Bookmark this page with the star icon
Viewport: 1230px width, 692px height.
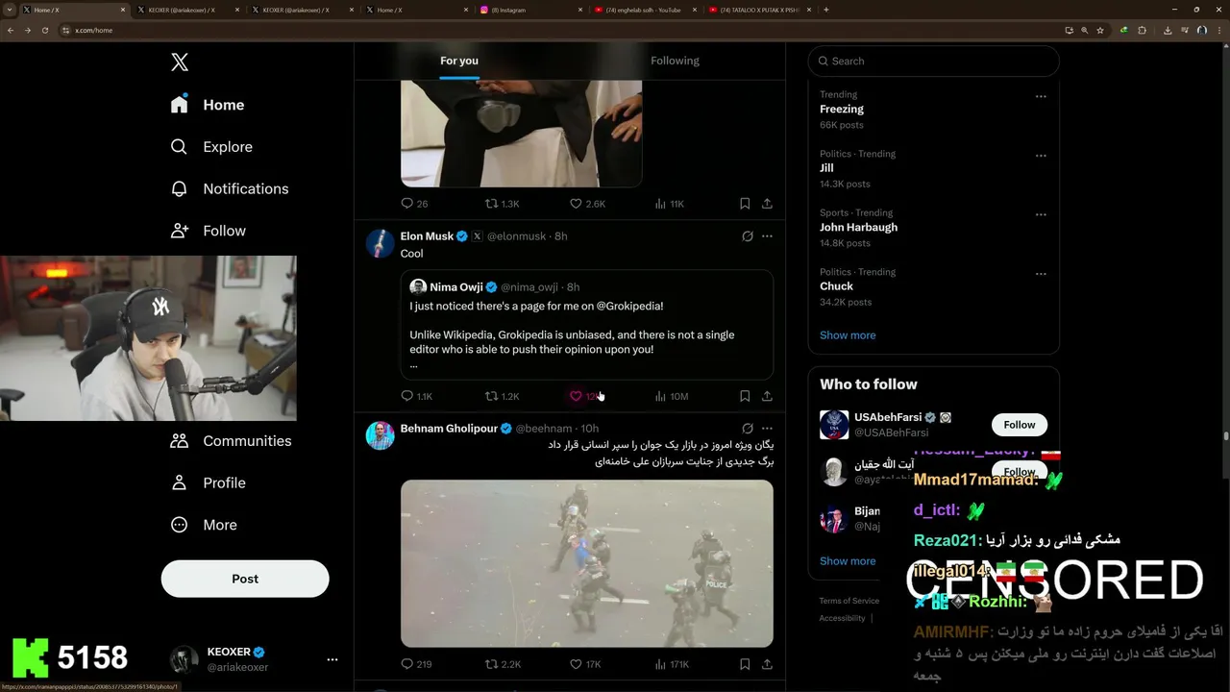[1100, 30]
